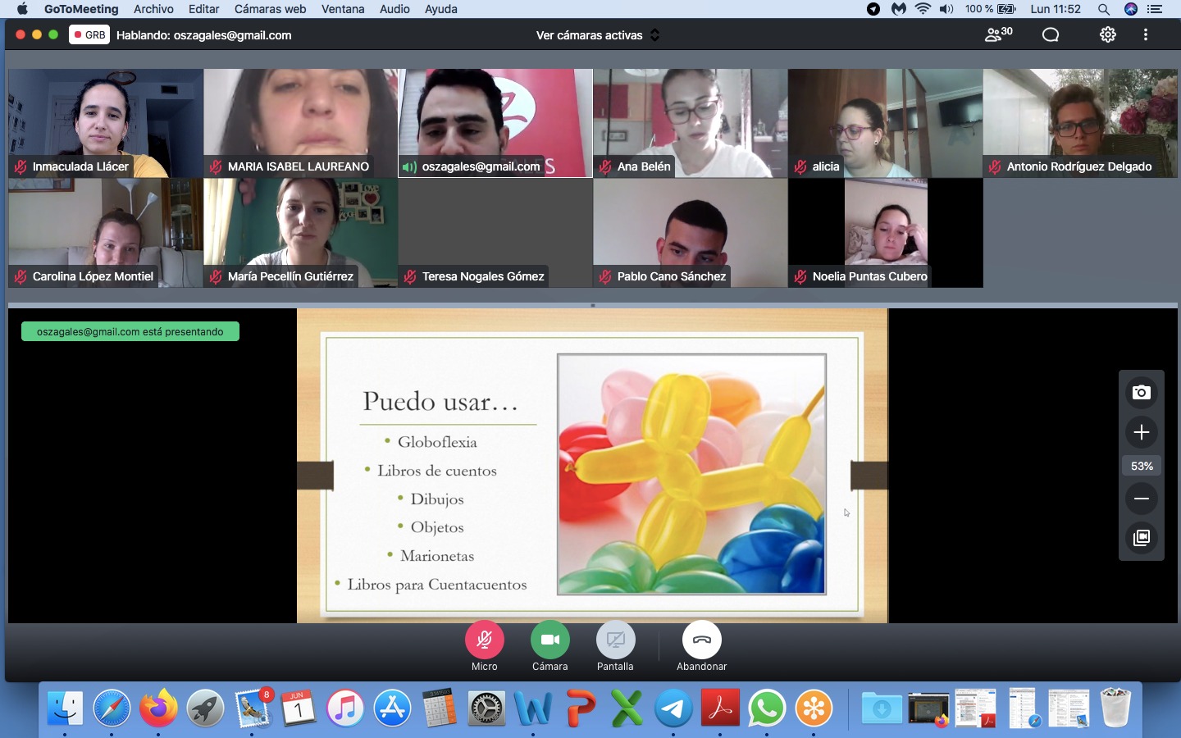
Task: Select alicia video tile
Action: (885, 123)
